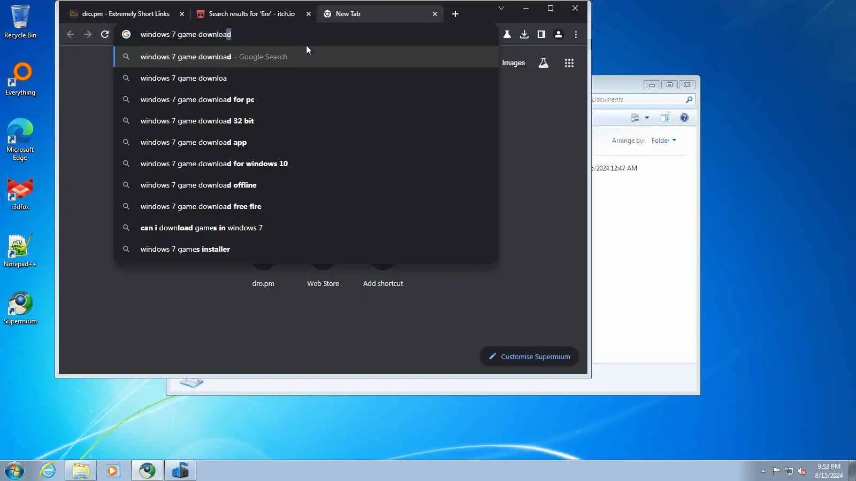Pick suggestion 'windows 7 games installer'

click(x=306, y=249)
